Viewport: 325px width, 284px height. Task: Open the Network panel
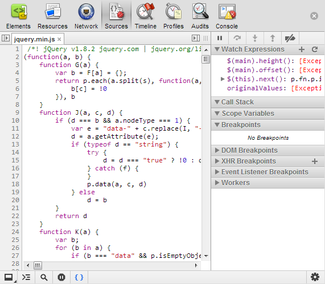[x=86, y=16]
